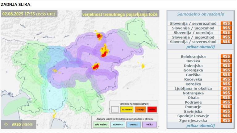
Task: Click RSS icon for Slovenija / severozahod
Action: click(226, 23)
